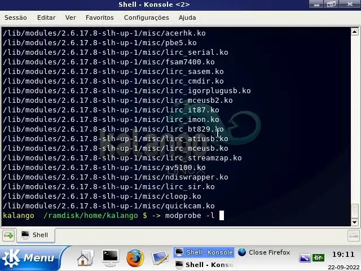Open the Favoritos menu
The image size is (361, 271).
100,18
